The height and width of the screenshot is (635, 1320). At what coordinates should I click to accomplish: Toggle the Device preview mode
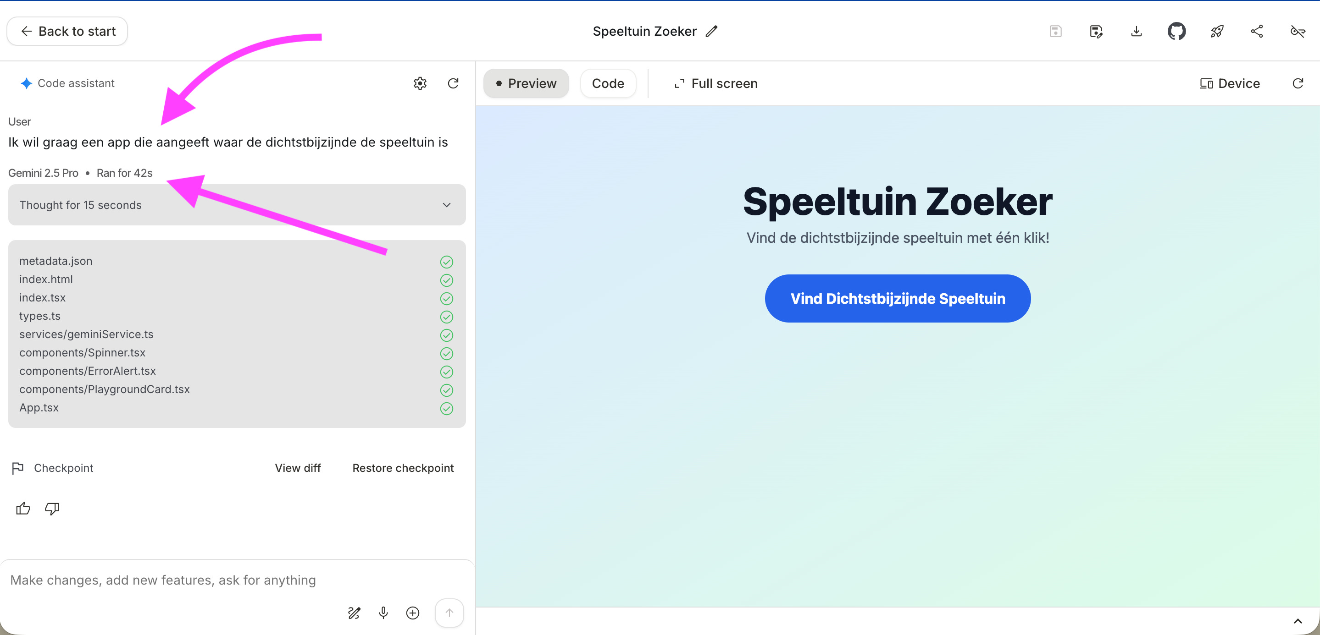pos(1229,83)
